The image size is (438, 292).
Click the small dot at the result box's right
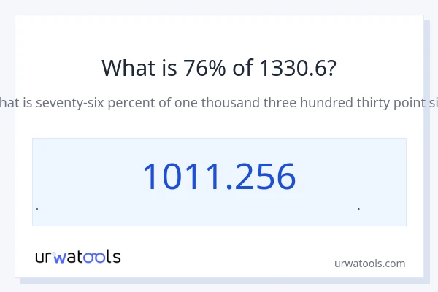pyautogui.click(x=358, y=209)
